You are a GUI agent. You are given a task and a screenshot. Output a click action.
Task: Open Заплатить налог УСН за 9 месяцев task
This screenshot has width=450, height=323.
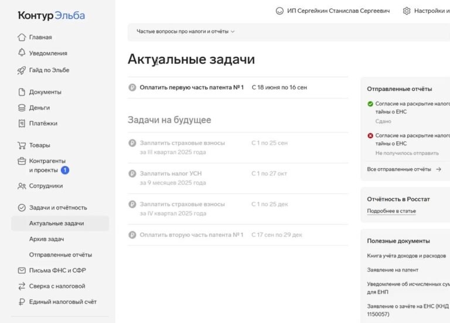click(173, 178)
